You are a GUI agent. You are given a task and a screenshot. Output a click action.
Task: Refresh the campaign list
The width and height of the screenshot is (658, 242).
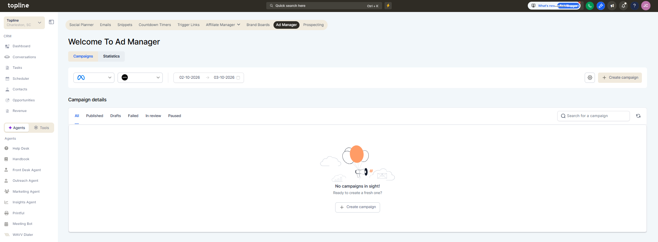click(x=638, y=116)
